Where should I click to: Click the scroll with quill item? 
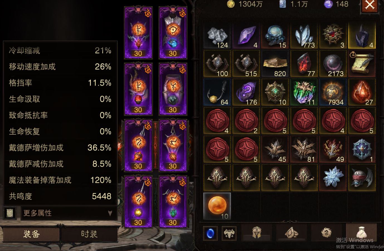coord(362,64)
